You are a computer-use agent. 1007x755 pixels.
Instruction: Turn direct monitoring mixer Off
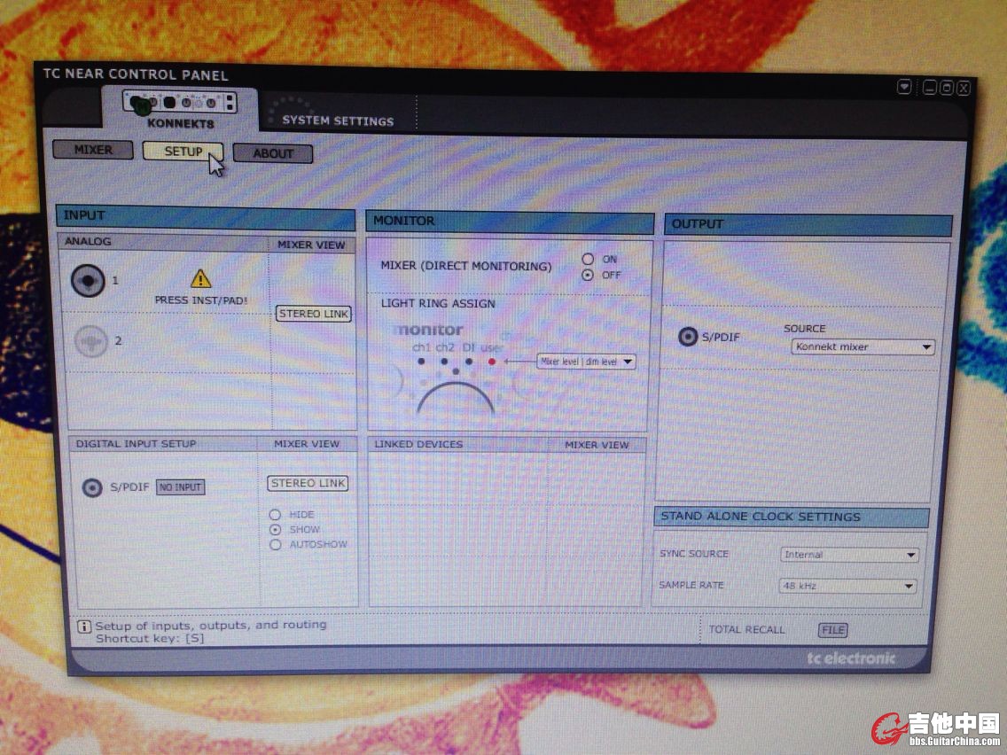[x=587, y=275]
